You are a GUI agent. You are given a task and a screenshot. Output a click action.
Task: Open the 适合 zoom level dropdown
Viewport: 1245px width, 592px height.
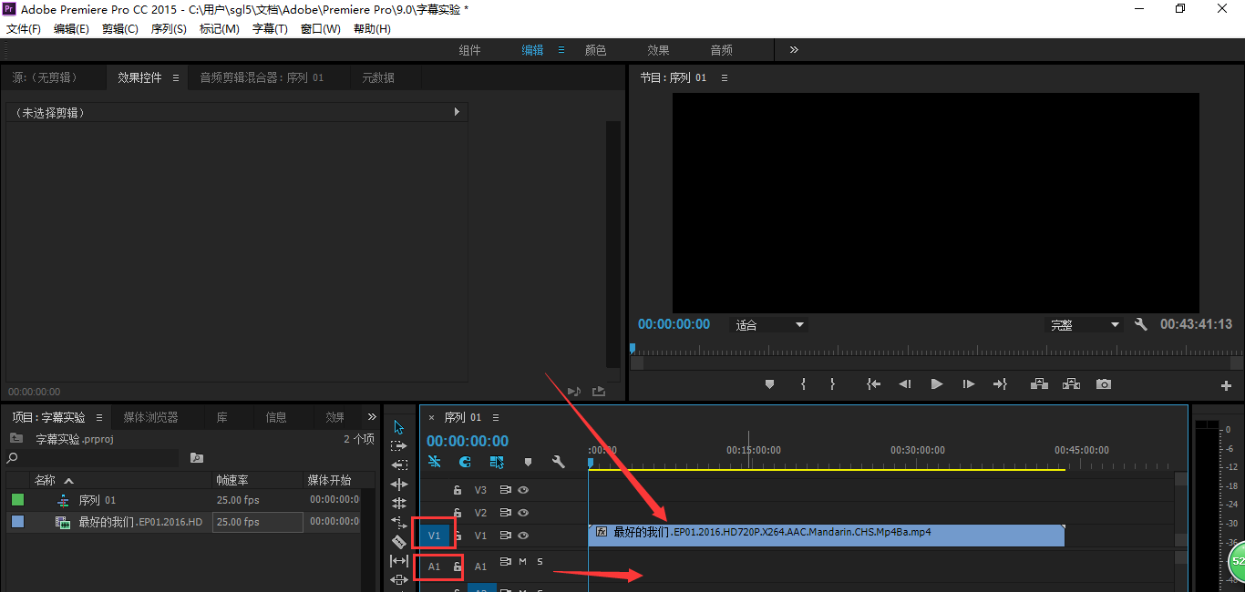[770, 325]
